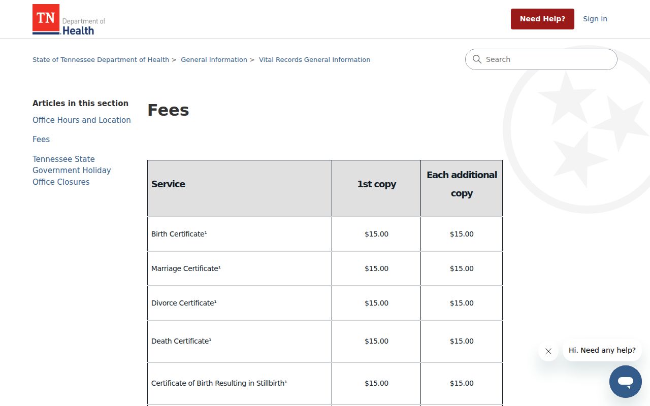Click Divorce Certificate 1st copy price

point(376,303)
